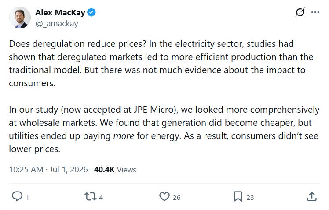
Task: Open the share arrow icon
Action: (x=312, y=196)
